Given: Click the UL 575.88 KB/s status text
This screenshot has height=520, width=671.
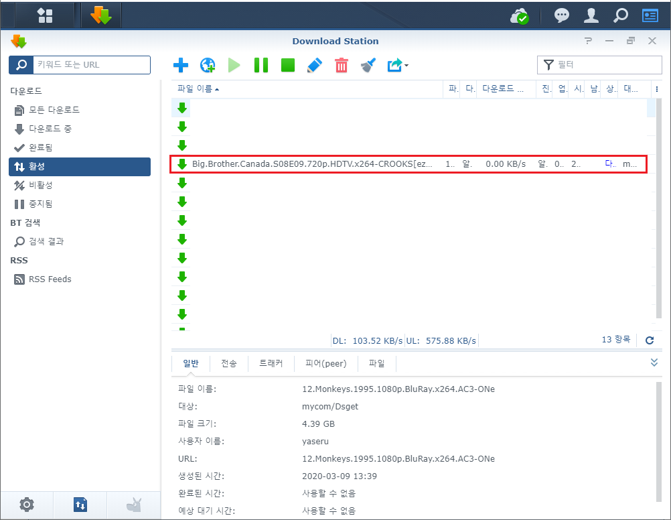Looking at the screenshot, I should tap(441, 341).
